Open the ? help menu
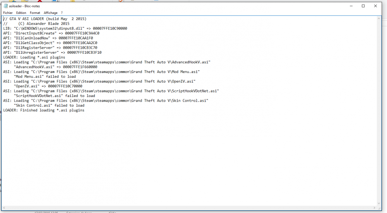This screenshot has height=213, width=387. pos(62,13)
